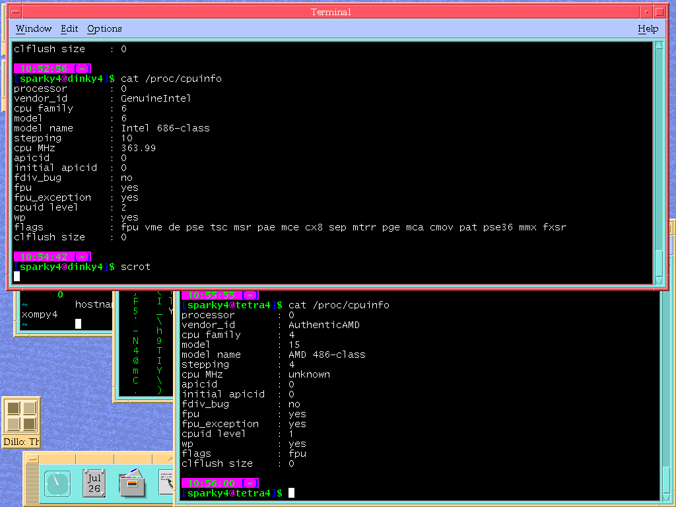Open the Window menu in Terminal
The image size is (676, 507).
pyautogui.click(x=33, y=29)
